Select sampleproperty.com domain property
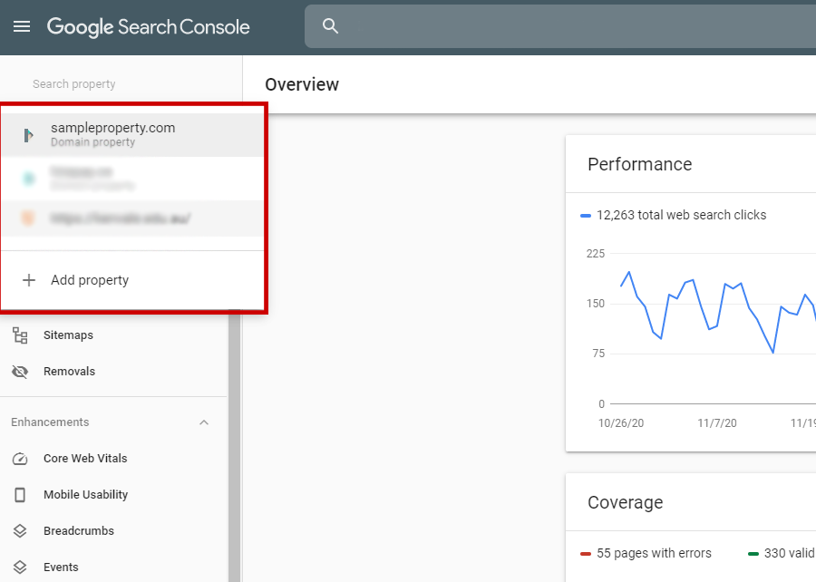The image size is (816, 582). click(132, 135)
